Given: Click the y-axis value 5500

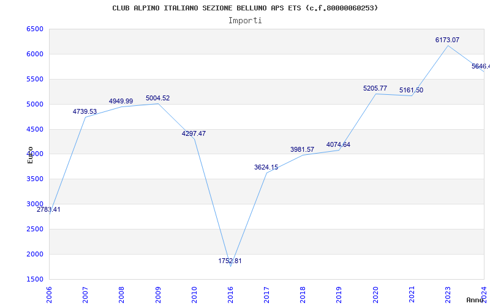Looking at the screenshot, I should (x=35, y=79).
